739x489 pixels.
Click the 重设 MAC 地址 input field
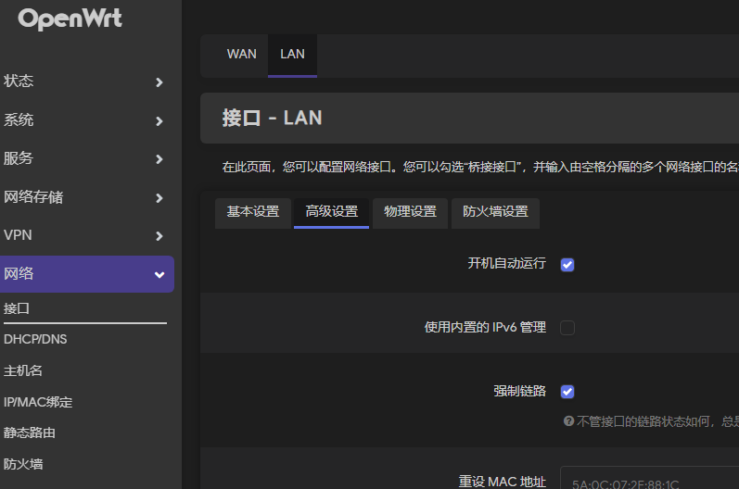tap(649, 478)
